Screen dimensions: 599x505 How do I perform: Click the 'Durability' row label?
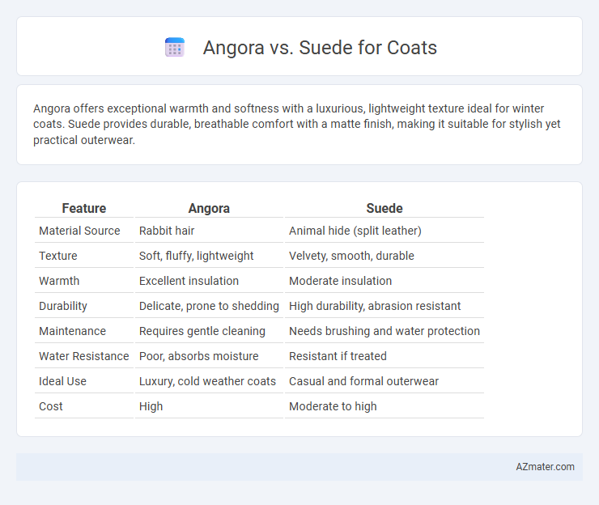(x=63, y=306)
